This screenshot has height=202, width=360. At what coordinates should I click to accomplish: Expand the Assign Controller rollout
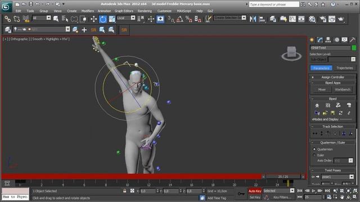[332, 77]
